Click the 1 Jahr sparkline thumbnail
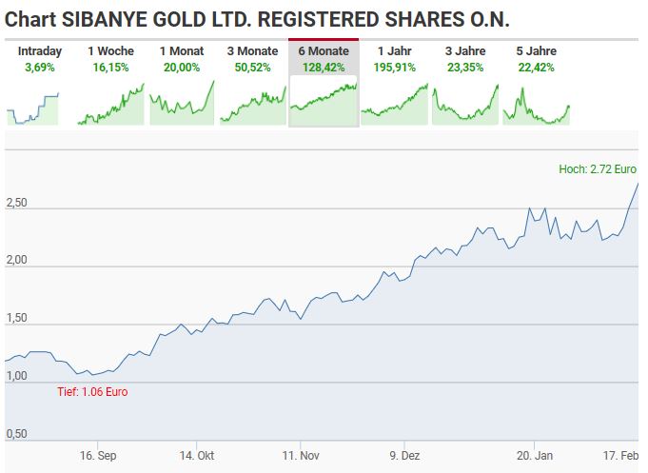Screen dimensions: 648x473 [394, 104]
